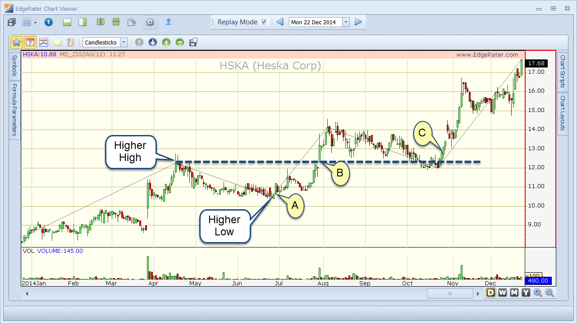Image resolution: width=577 pixels, height=324 pixels.
Task: Click the scrollbar right arrow
Action: click(x=478, y=294)
